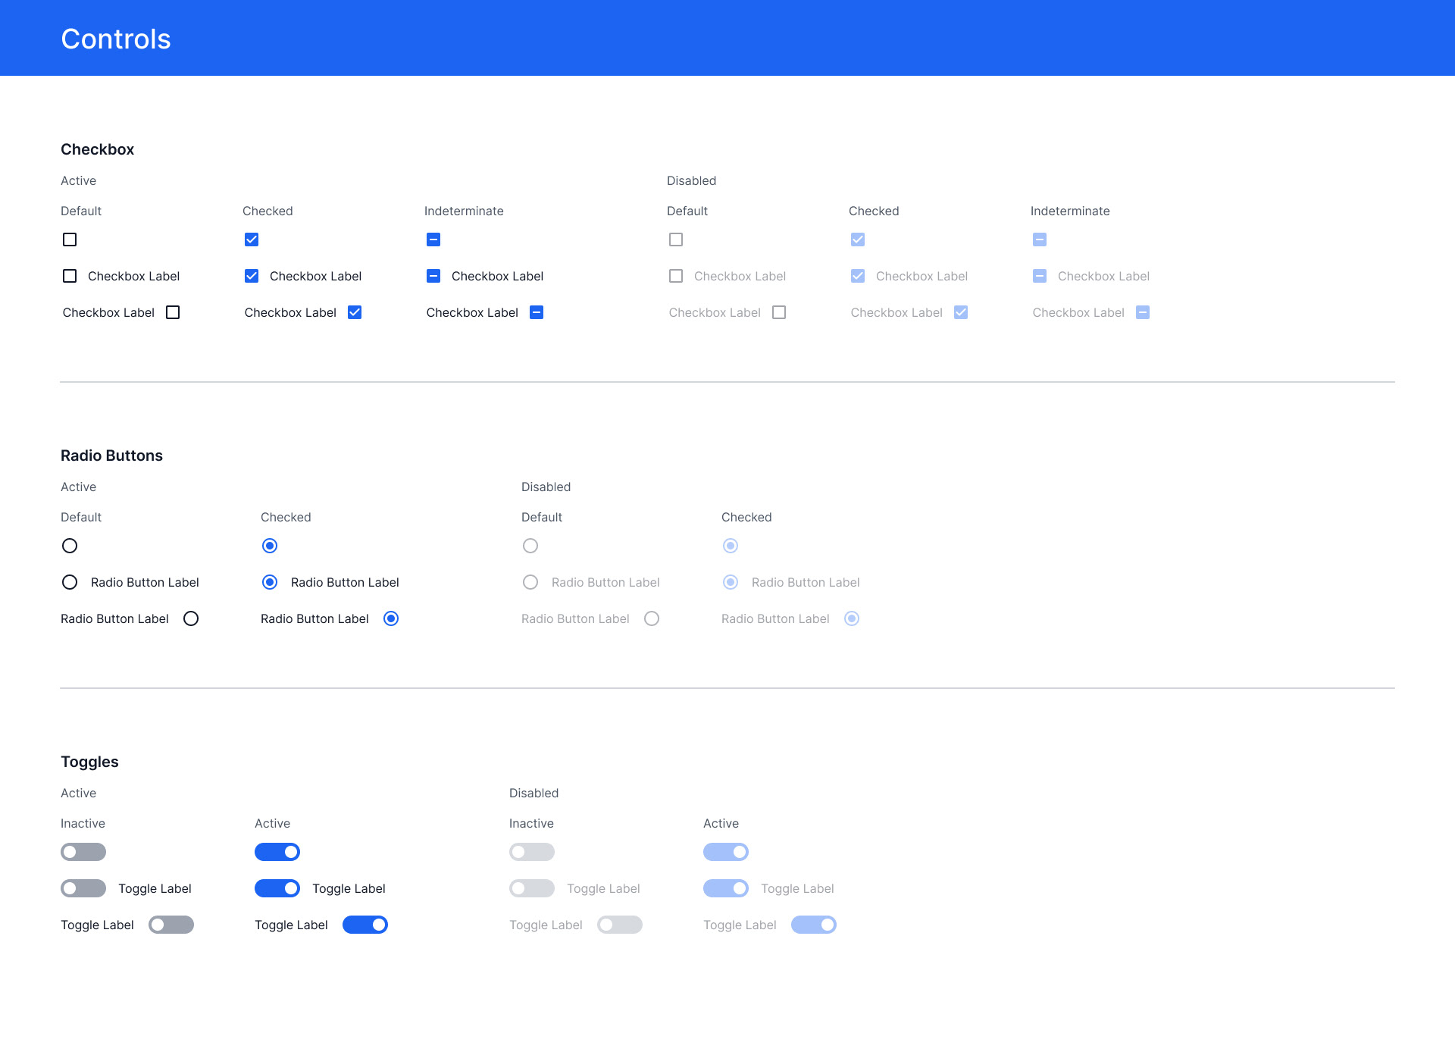
Task: Click the unlabeled indeterminate active checkbox
Action: 433,239
